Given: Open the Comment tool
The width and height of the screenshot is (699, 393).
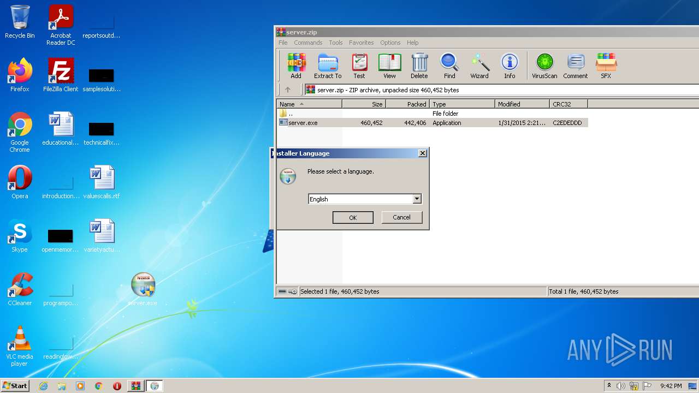Looking at the screenshot, I should [x=576, y=66].
